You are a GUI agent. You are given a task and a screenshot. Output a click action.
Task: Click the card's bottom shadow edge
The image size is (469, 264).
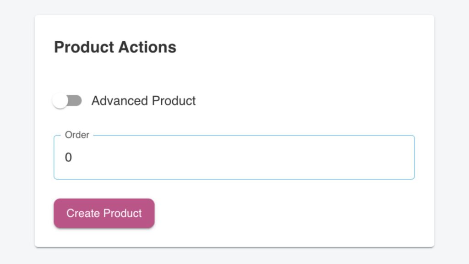tap(234, 247)
